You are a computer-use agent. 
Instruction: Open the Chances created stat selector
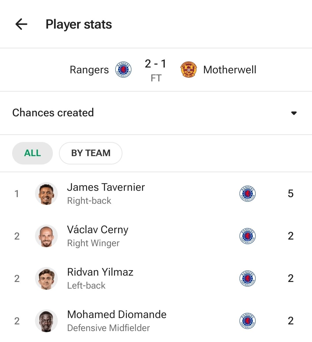coord(53,113)
